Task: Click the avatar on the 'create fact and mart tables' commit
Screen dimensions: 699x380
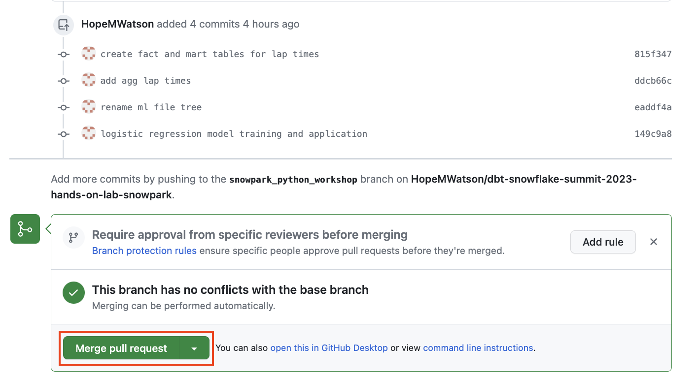Action: 89,53
